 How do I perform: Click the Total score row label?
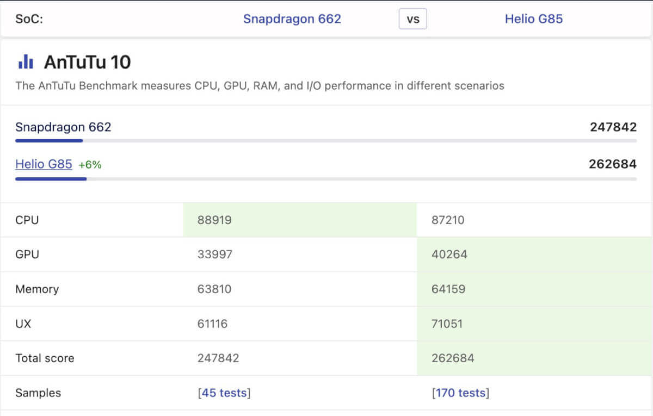[x=45, y=358]
